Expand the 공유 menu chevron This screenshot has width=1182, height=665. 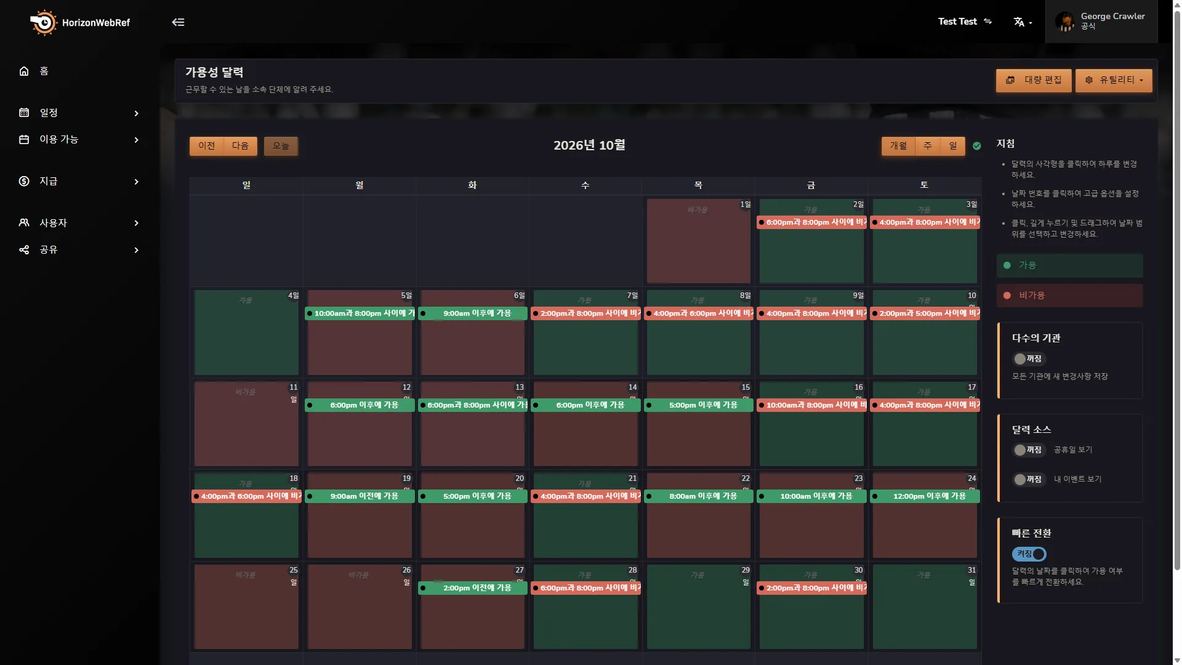click(x=137, y=250)
